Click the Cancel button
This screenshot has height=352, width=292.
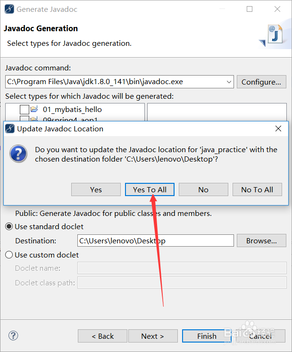(x=260, y=336)
